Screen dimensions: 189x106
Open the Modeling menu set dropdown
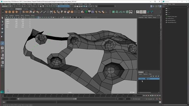(6, 6)
